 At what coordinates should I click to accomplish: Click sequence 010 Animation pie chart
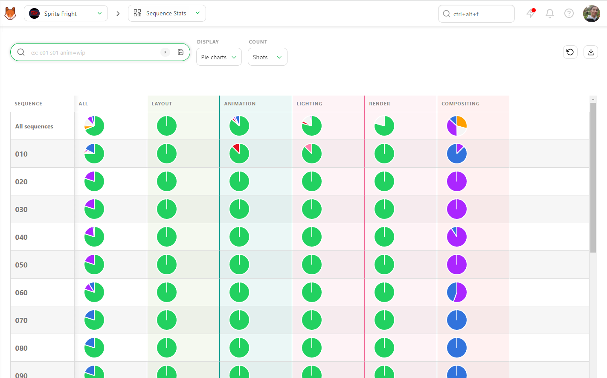pyautogui.click(x=239, y=154)
